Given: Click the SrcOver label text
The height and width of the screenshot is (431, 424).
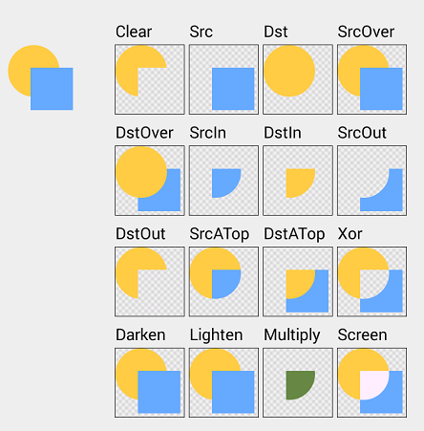Looking at the screenshot, I should (x=366, y=32).
